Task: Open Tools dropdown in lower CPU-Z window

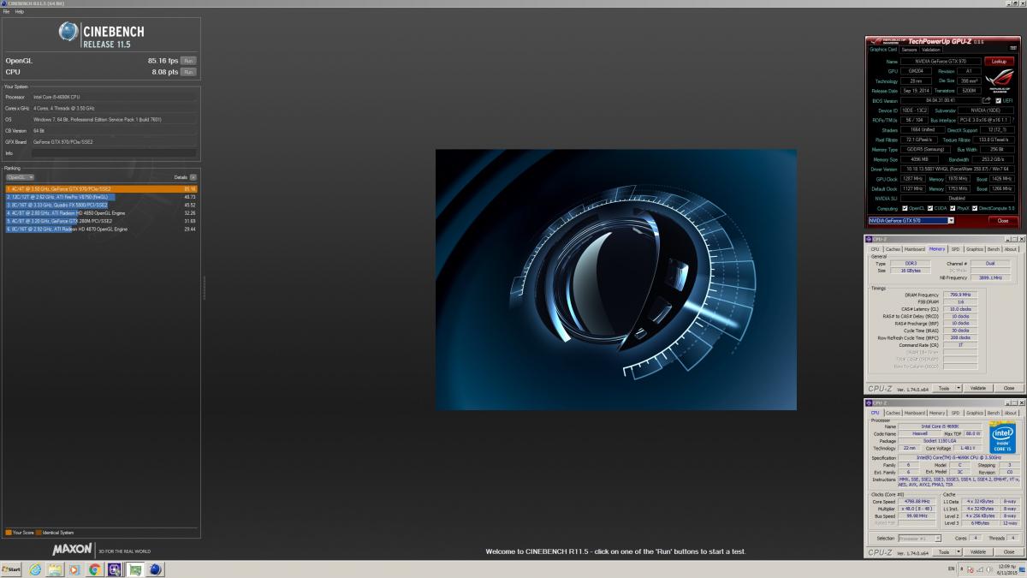Action: (948, 551)
